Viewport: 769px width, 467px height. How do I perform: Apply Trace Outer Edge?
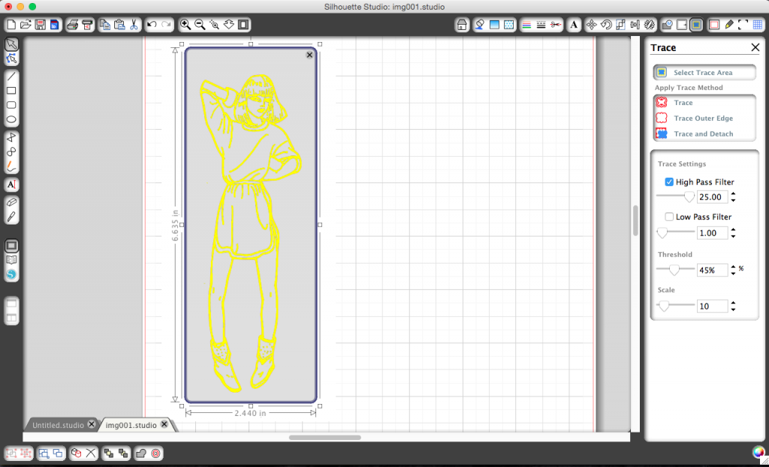click(704, 118)
